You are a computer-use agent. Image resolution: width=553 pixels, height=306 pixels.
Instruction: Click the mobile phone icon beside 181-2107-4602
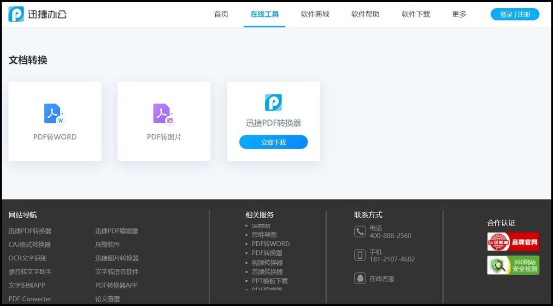pos(360,255)
